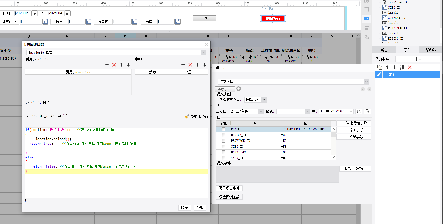Move event 点击1 down
The width and height of the screenshot is (443, 224).
click(395, 67)
